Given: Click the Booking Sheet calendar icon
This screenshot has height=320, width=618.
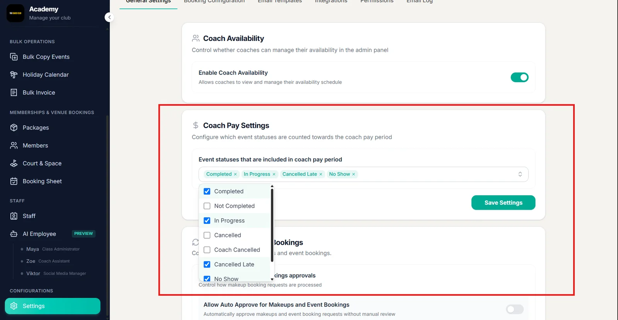Looking at the screenshot, I should coord(14,181).
